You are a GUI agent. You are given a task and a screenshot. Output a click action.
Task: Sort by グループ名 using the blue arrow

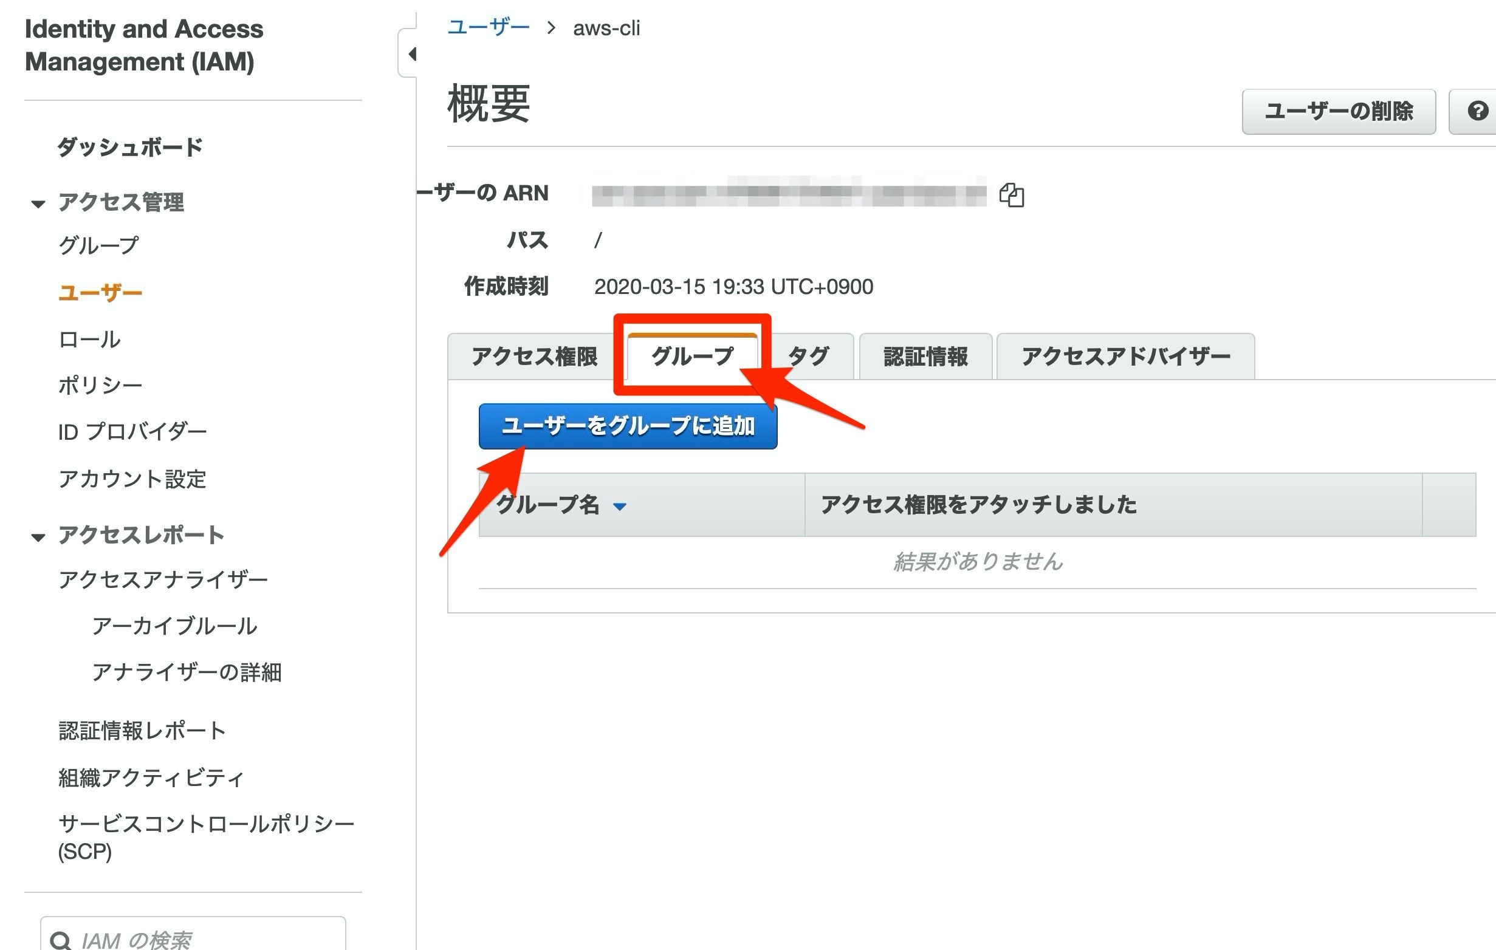click(619, 507)
